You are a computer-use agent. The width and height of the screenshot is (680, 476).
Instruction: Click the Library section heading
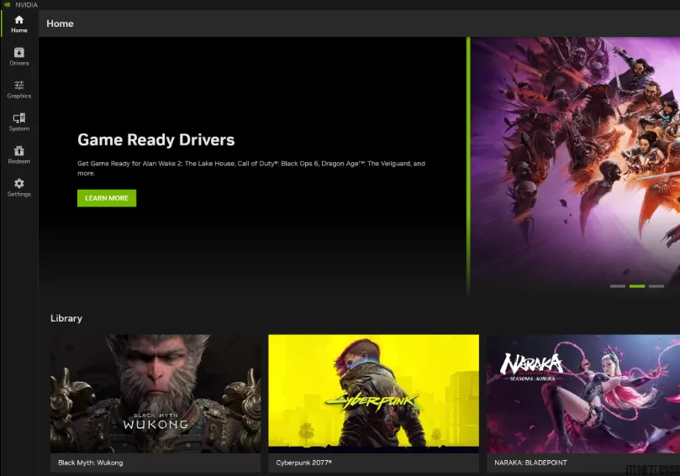click(66, 318)
